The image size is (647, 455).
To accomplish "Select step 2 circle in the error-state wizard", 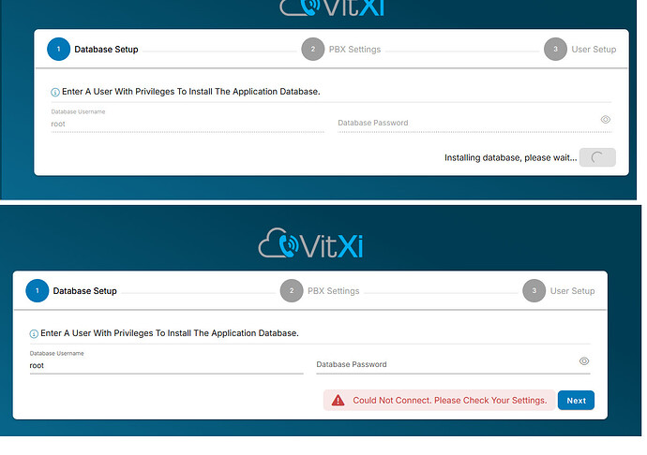I will click(292, 291).
